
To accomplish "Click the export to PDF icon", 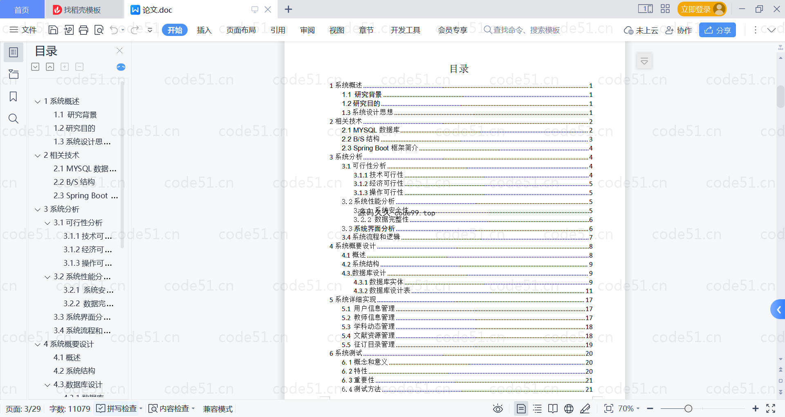I will pyautogui.click(x=69, y=30).
